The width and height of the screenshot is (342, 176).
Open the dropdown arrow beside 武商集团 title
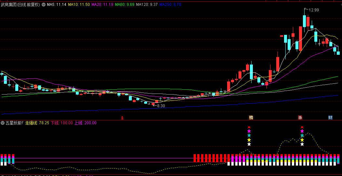(43, 4)
